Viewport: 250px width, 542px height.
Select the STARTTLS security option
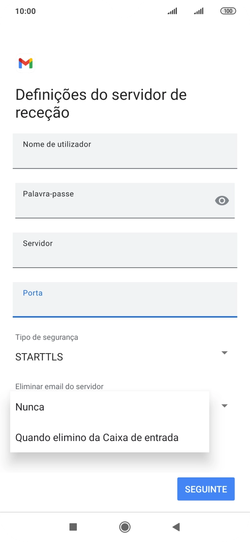click(39, 357)
